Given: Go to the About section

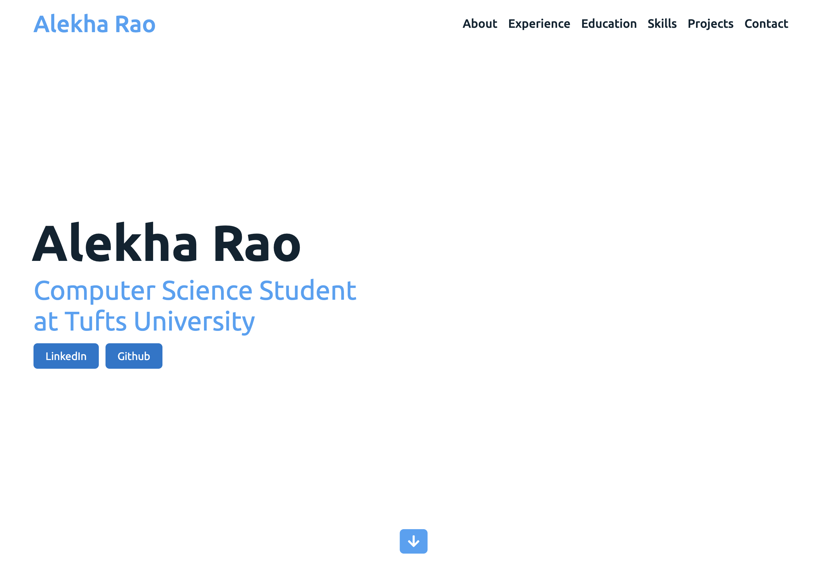Looking at the screenshot, I should pos(480,24).
